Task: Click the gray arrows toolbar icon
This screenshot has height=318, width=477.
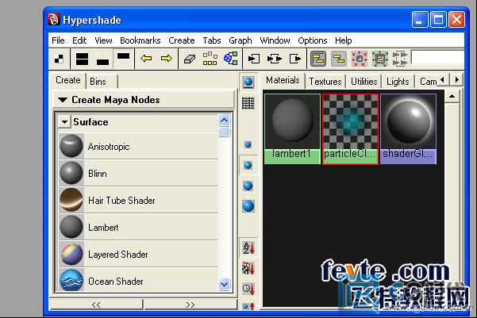Action: [400, 59]
